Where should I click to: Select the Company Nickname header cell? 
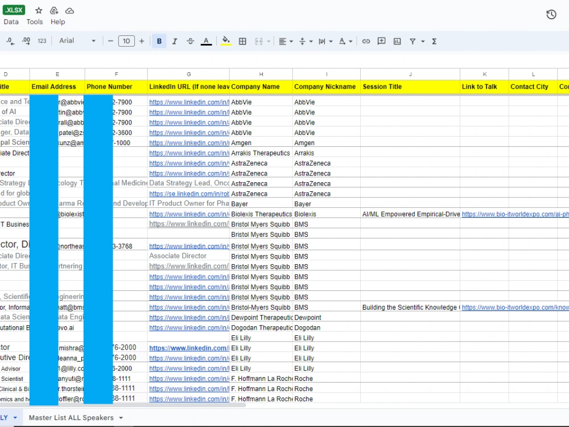coord(327,87)
